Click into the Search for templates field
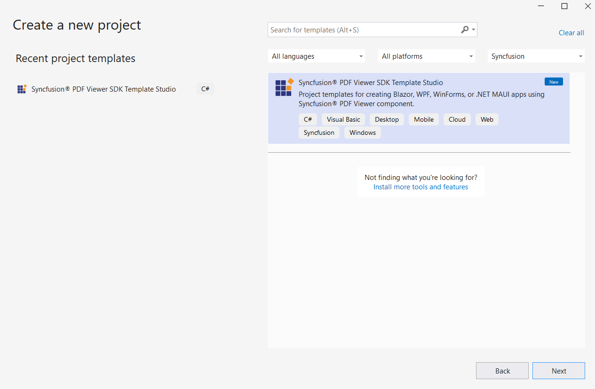The height and width of the screenshot is (389, 595). [x=362, y=30]
